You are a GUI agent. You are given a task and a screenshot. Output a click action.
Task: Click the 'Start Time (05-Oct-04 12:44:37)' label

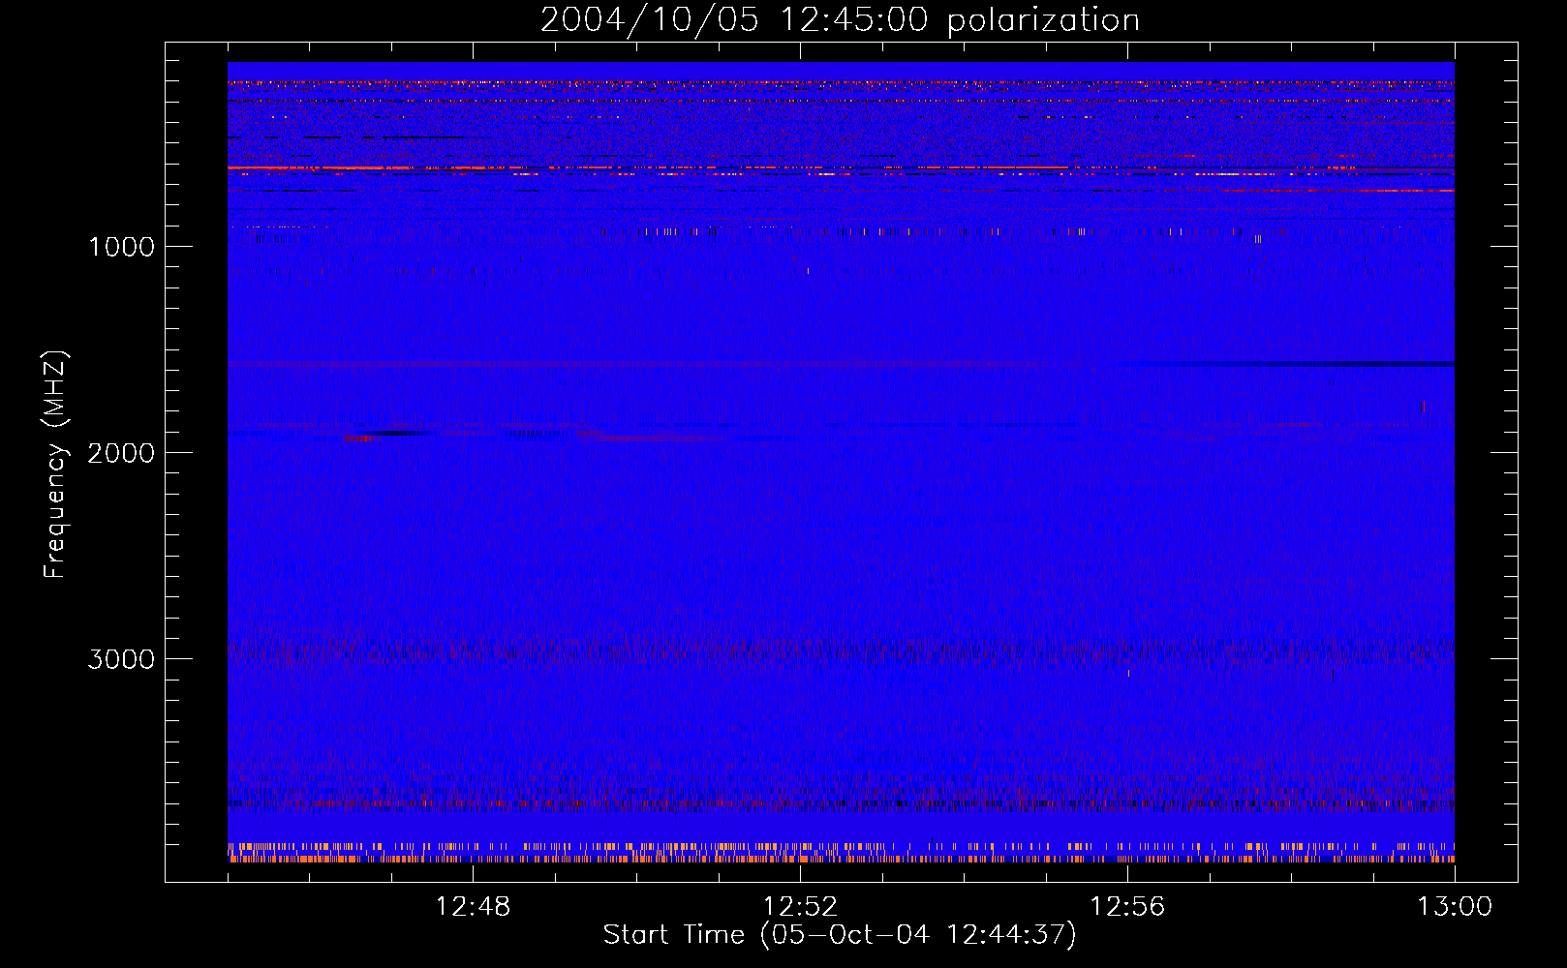point(840,935)
